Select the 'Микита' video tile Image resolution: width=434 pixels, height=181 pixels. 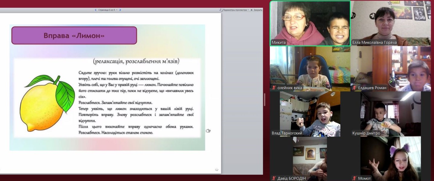310,23
